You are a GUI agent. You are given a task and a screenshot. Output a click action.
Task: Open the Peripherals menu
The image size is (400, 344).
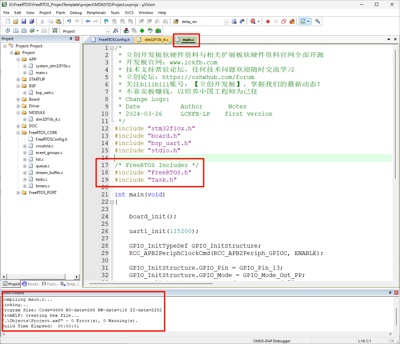[96, 13]
